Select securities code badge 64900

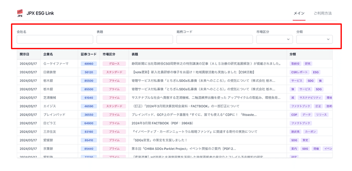pyautogui.click(x=89, y=123)
